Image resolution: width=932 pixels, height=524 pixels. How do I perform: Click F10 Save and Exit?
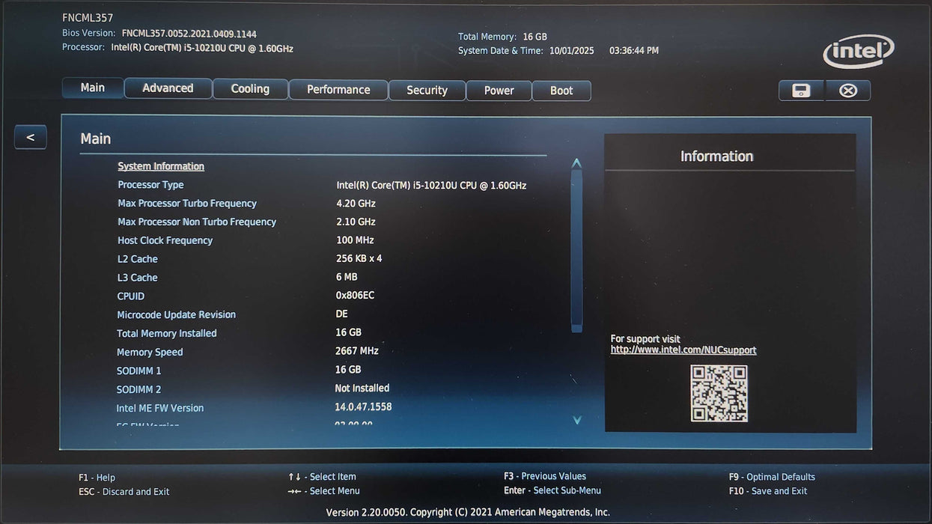pyautogui.click(x=768, y=491)
